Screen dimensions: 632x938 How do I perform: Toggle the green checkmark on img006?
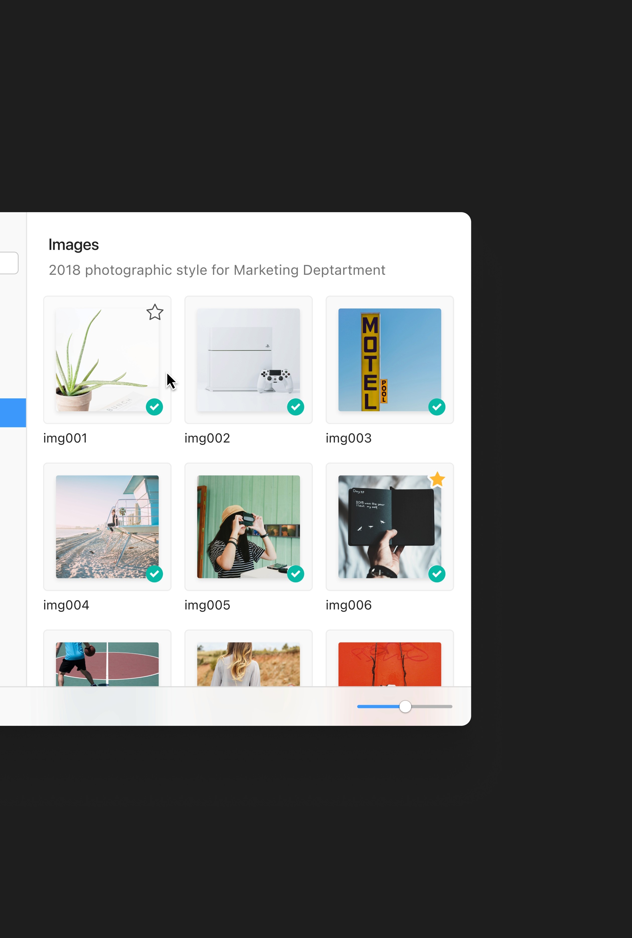[x=437, y=574]
